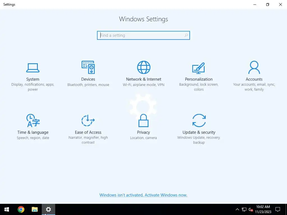Viewport: 287px width, 215px height.
Task: Open the Privacy padlock icon
Action: [143, 120]
